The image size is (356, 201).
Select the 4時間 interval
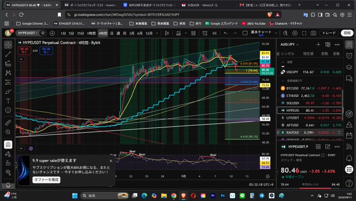click(x=103, y=34)
